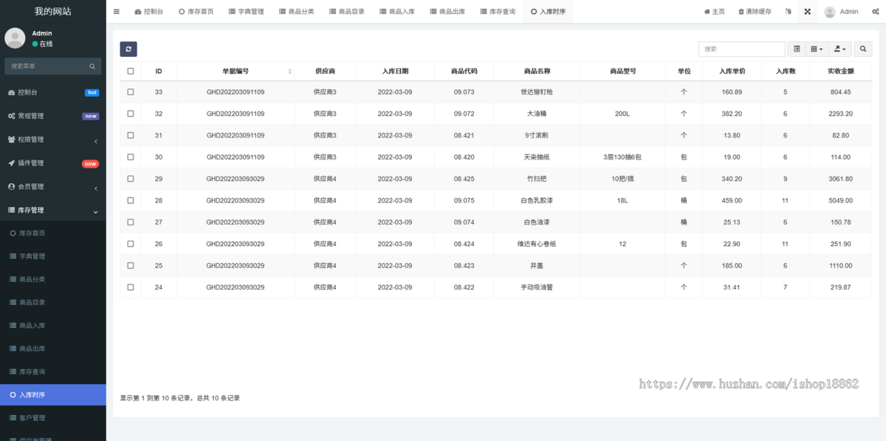The height and width of the screenshot is (441, 886).
Task: Select the checkbox of row 白色乳胶漆
Action: [x=131, y=200]
